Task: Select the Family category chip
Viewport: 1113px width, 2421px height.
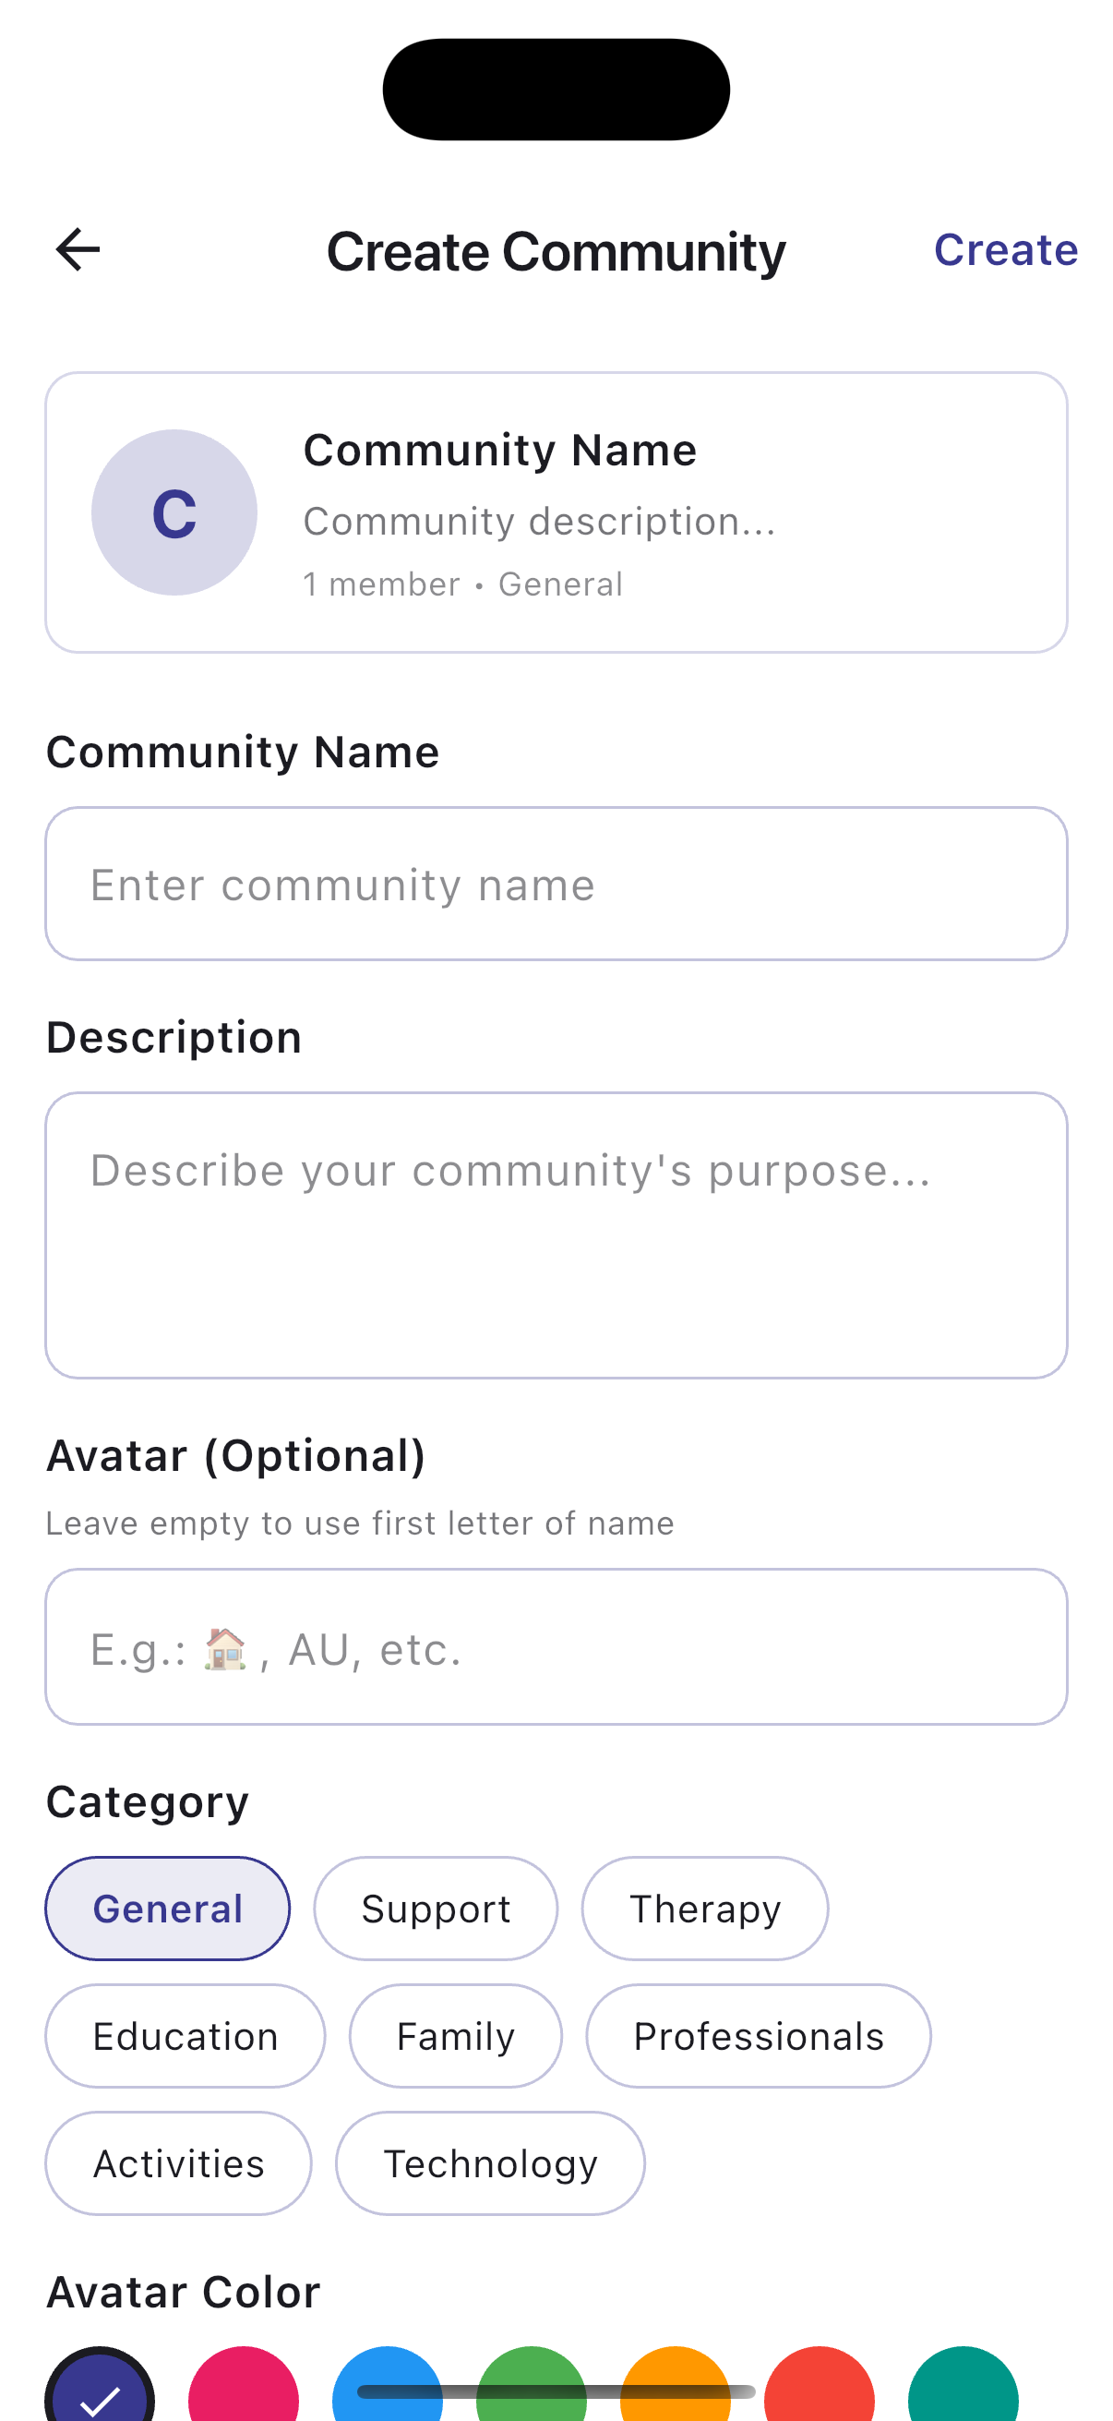Action: (456, 2036)
